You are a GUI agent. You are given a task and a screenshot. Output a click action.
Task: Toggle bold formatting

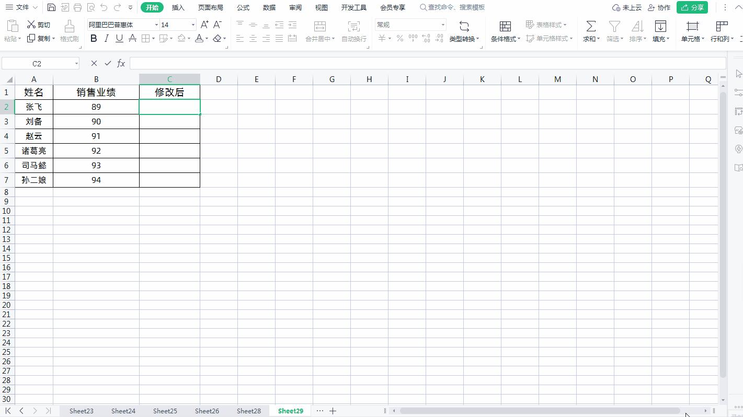pos(94,38)
